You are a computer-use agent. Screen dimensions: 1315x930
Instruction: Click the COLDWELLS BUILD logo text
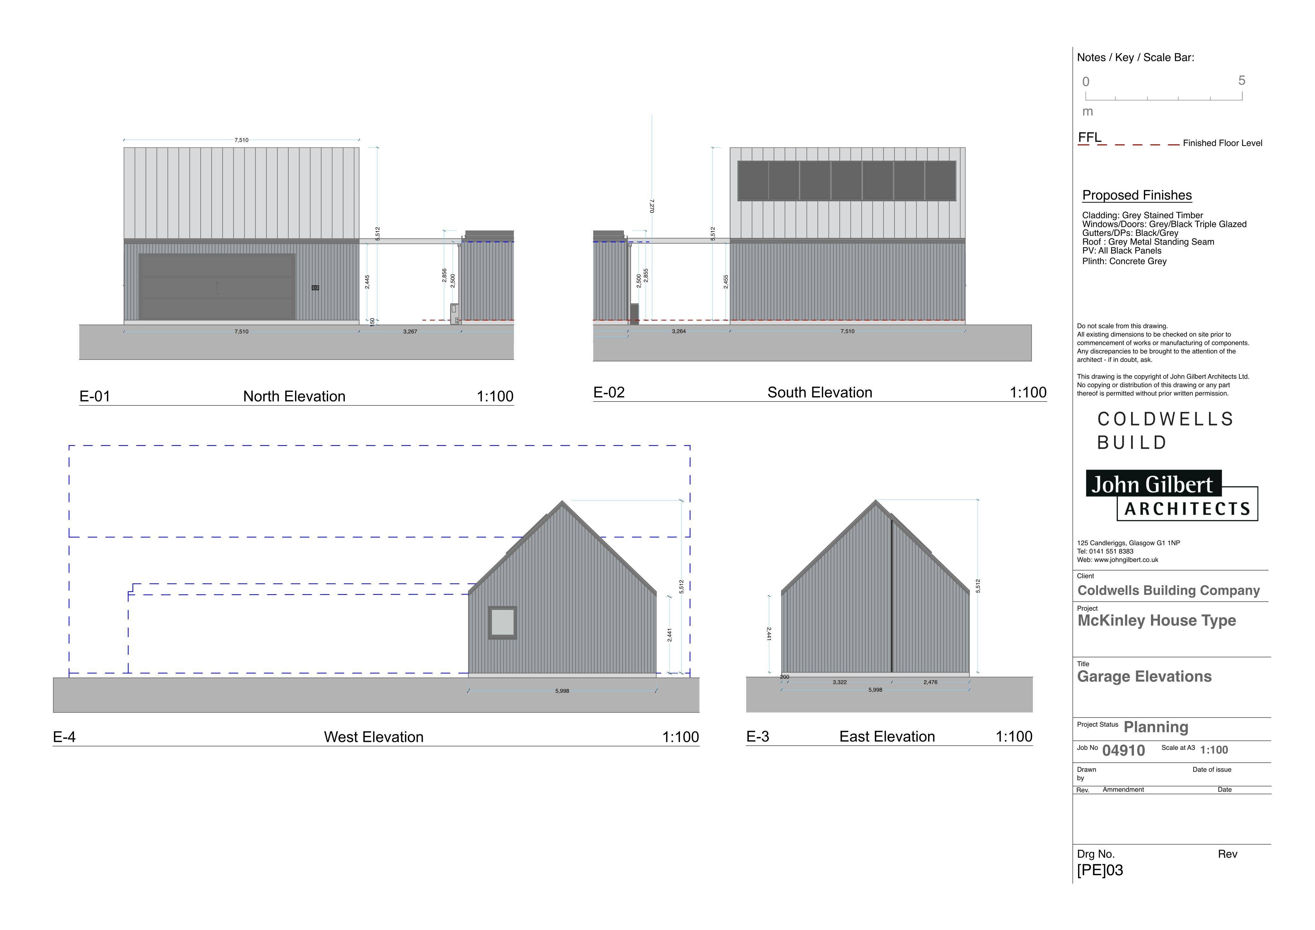point(1164,430)
